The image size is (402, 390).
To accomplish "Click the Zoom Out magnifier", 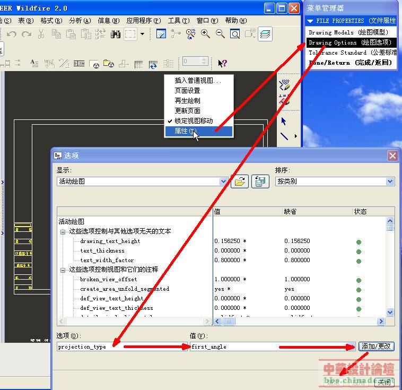I will coord(220,34).
